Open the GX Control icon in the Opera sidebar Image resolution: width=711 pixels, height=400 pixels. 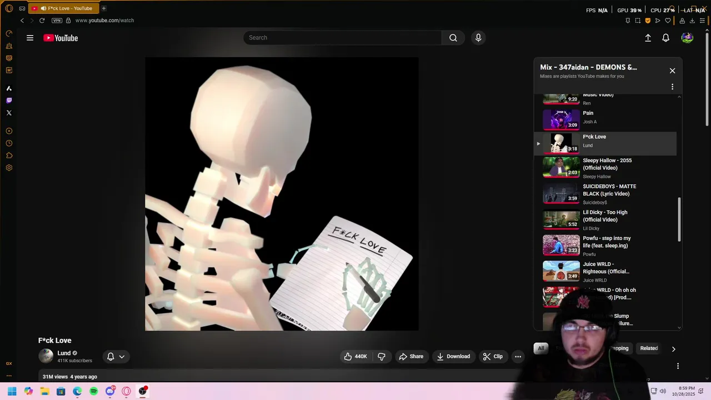coord(9,33)
